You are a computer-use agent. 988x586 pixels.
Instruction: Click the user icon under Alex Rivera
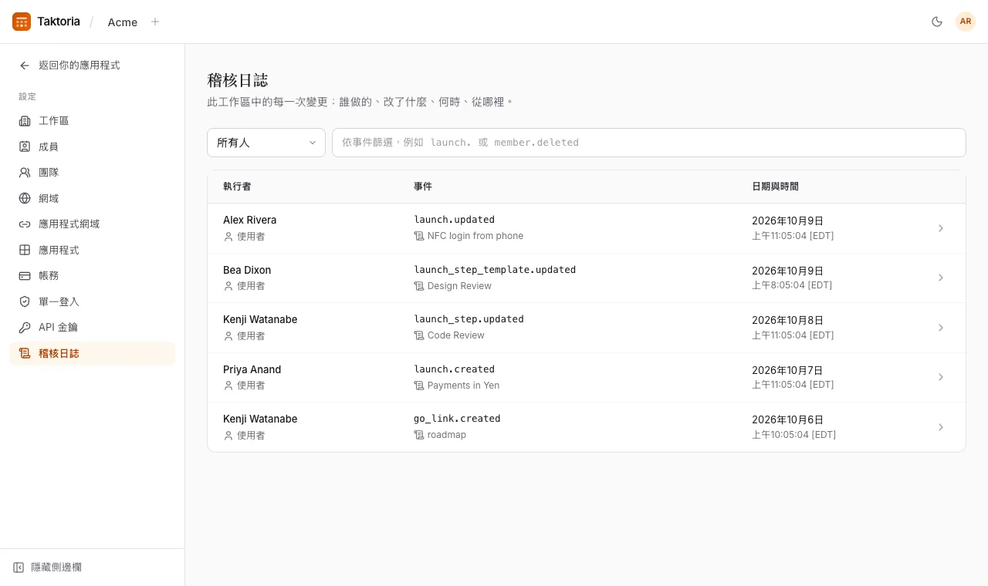[228, 237]
